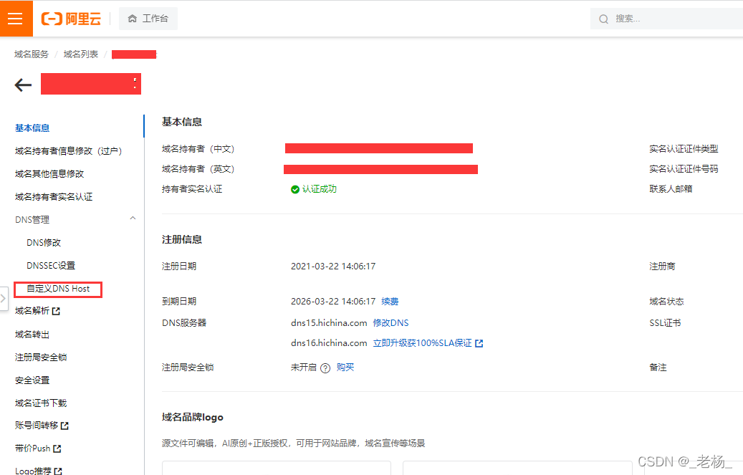Click the search magnifier icon
The width and height of the screenshot is (743, 475).
(x=604, y=19)
